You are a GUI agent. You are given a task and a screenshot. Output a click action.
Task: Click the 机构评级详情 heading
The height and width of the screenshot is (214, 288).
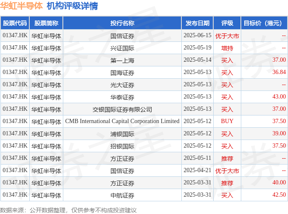pyautogui.click(x=72, y=6)
